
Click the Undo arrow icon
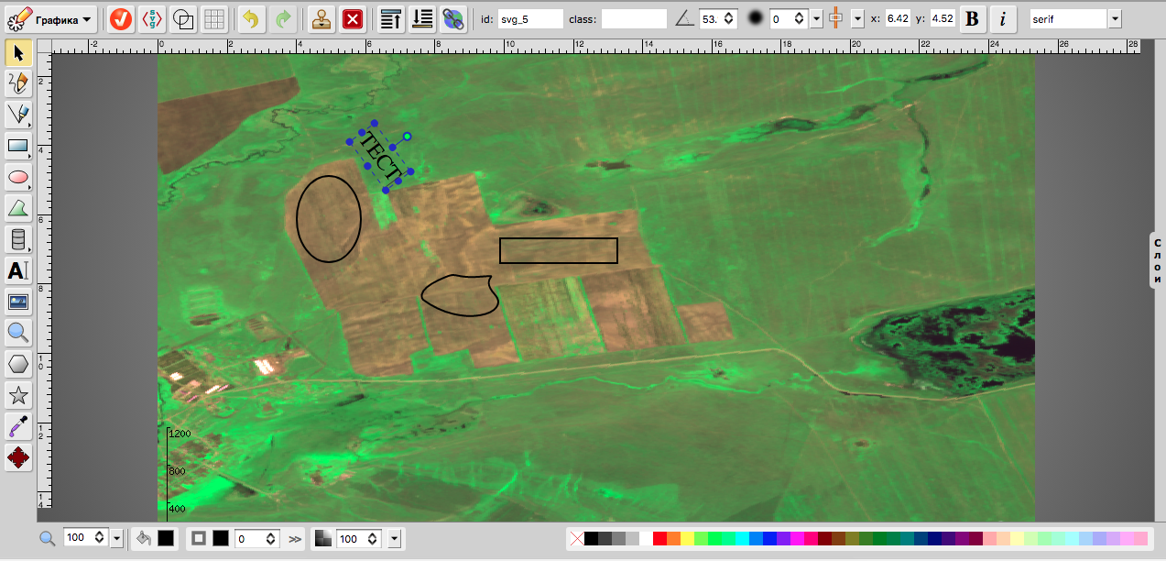250,18
